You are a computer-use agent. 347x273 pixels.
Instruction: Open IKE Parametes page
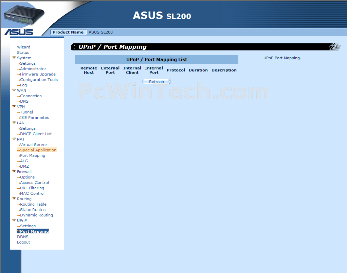[x=35, y=118]
